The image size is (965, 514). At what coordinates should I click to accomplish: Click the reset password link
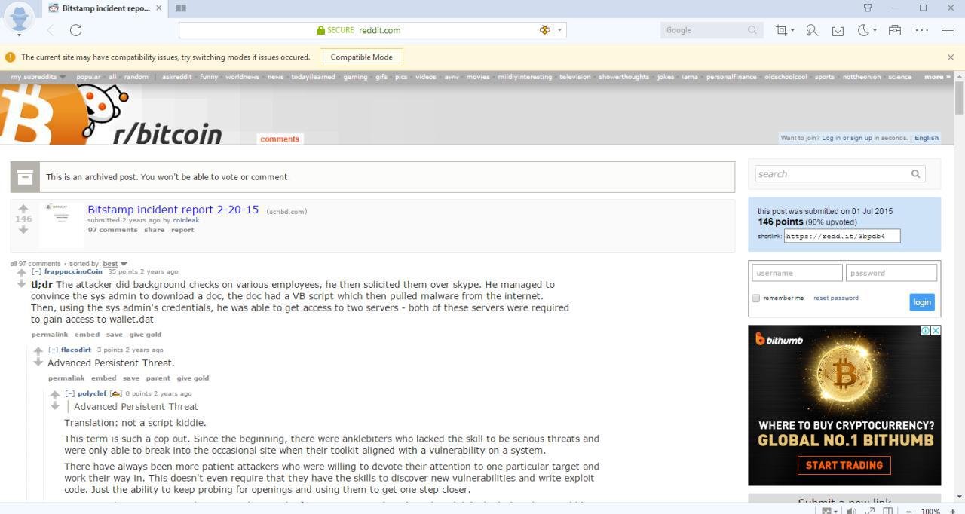(836, 298)
